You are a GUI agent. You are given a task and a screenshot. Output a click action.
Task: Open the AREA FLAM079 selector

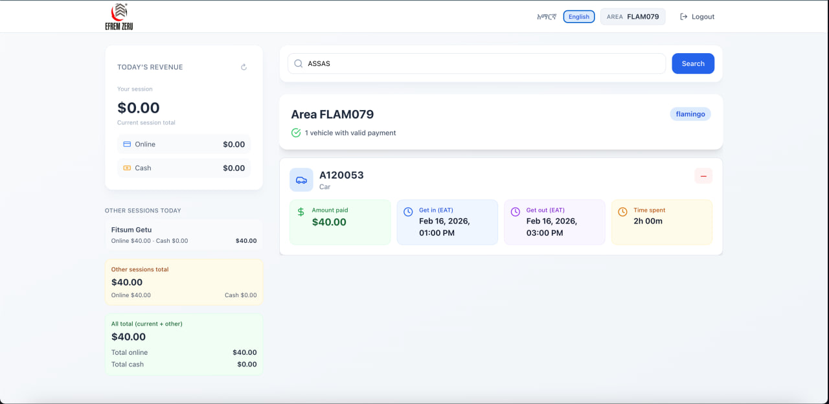[632, 17]
